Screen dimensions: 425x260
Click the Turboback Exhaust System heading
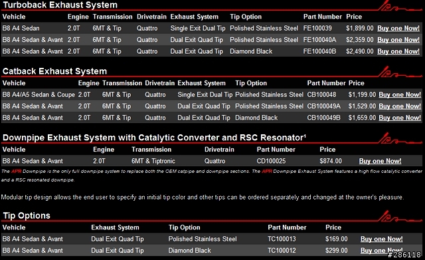pos(60,5)
